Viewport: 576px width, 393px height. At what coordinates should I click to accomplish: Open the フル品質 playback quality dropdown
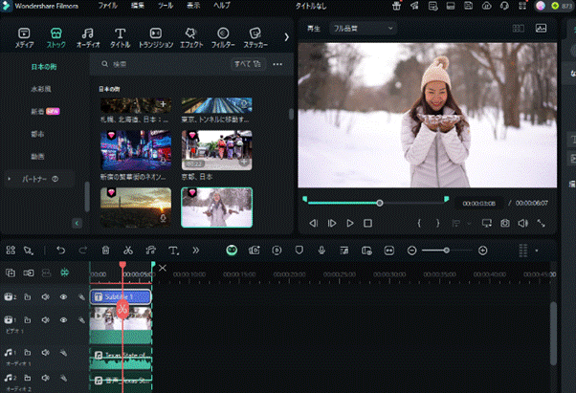pyautogui.click(x=364, y=29)
